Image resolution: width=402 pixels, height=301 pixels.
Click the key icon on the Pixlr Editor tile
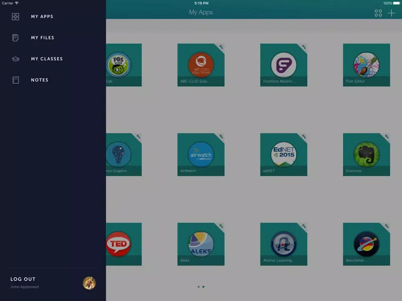[x=386, y=47]
